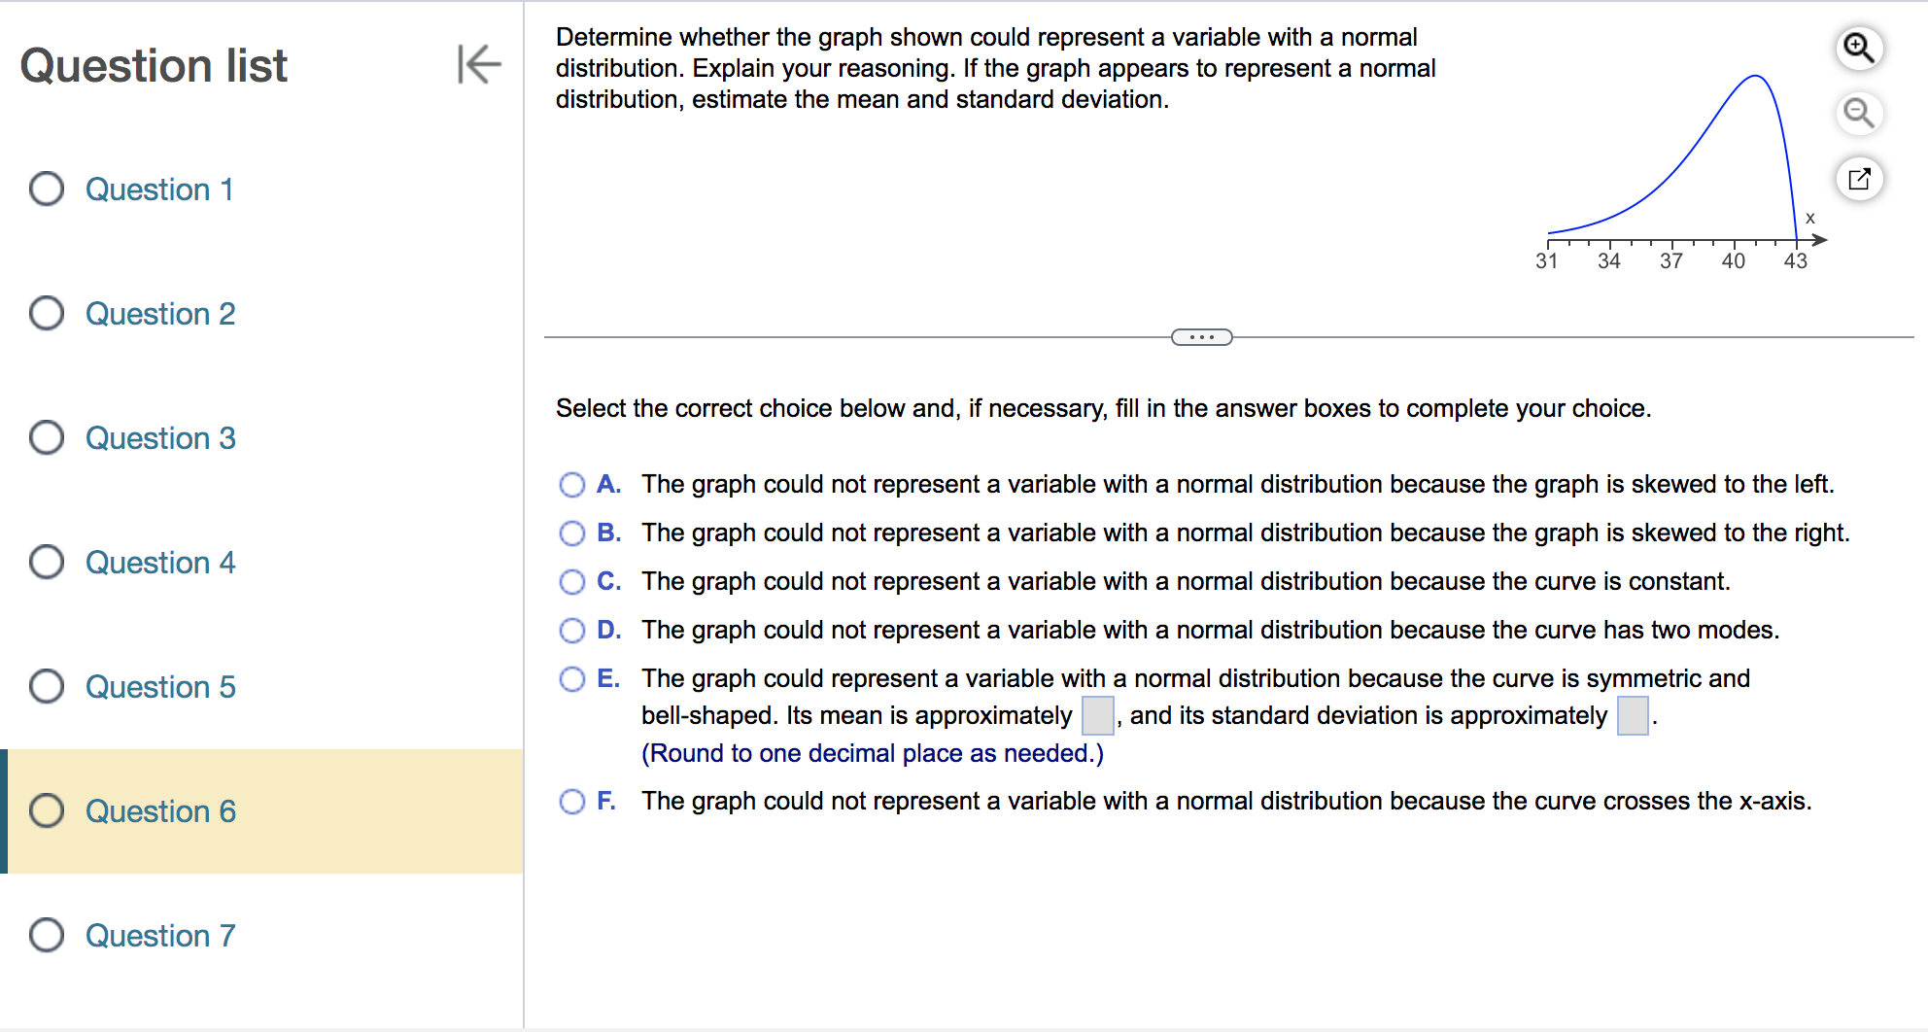
Task: Select answer choice F about crossing the x-axis
Action: (x=572, y=801)
